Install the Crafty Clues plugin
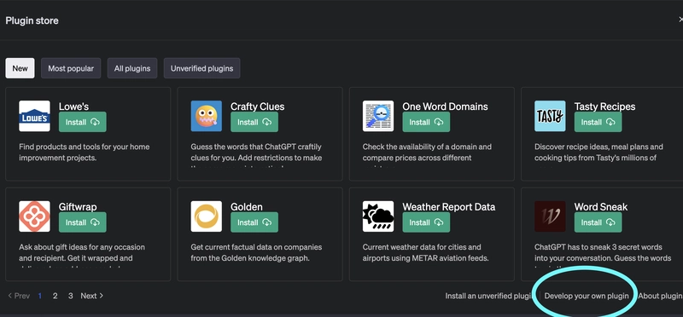The height and width of the screenshot is (317, 683). 254,122
